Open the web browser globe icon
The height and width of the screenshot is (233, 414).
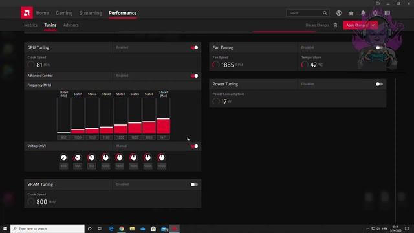click(x=339, y=13)
